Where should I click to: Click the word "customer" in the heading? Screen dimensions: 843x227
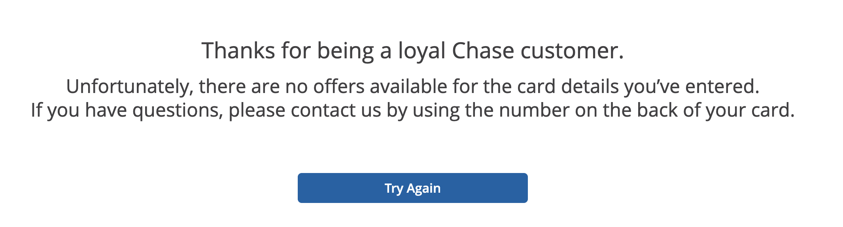click(569, 51)
